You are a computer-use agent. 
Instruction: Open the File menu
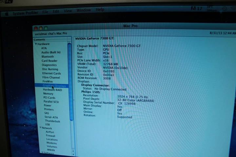coord(45,12)
